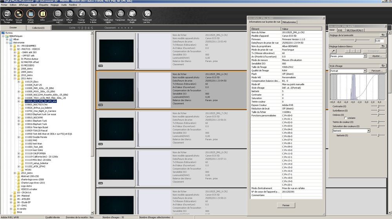Image resolution: width=392 pixels, height=219 pixels.
Task: Set fifth rating star in Classement bar
Action: point(132,28)
